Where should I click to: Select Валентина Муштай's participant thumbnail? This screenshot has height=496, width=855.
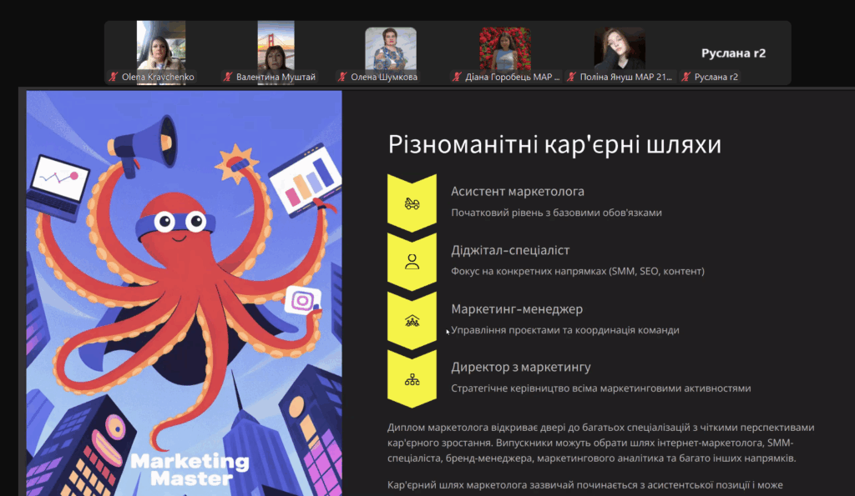click(276, 46)
